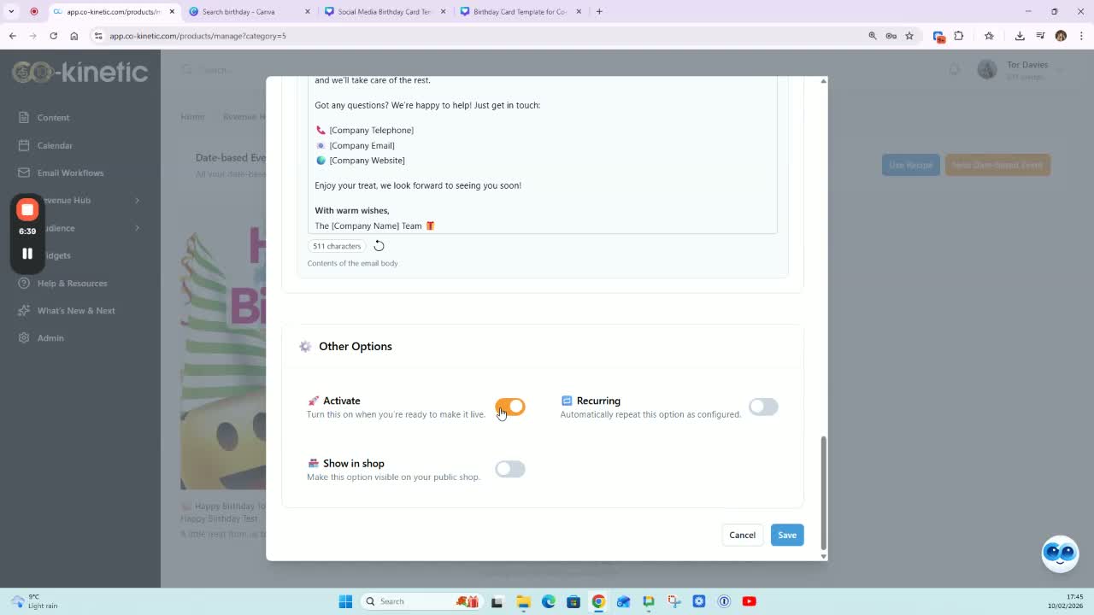Click the modal vertical scrollbar thumb
This screenshot has width=1094, height=615.
[x=823, y=492]
